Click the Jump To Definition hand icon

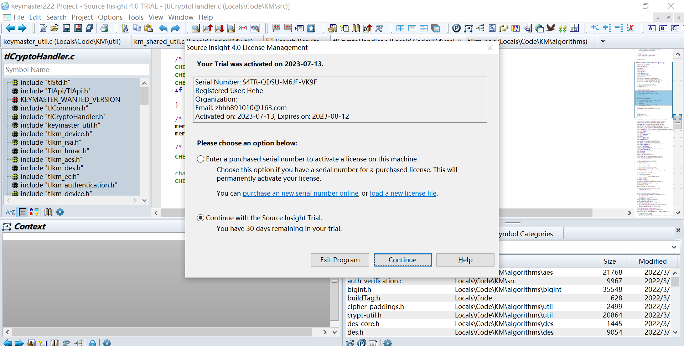[x=333, y=28]
